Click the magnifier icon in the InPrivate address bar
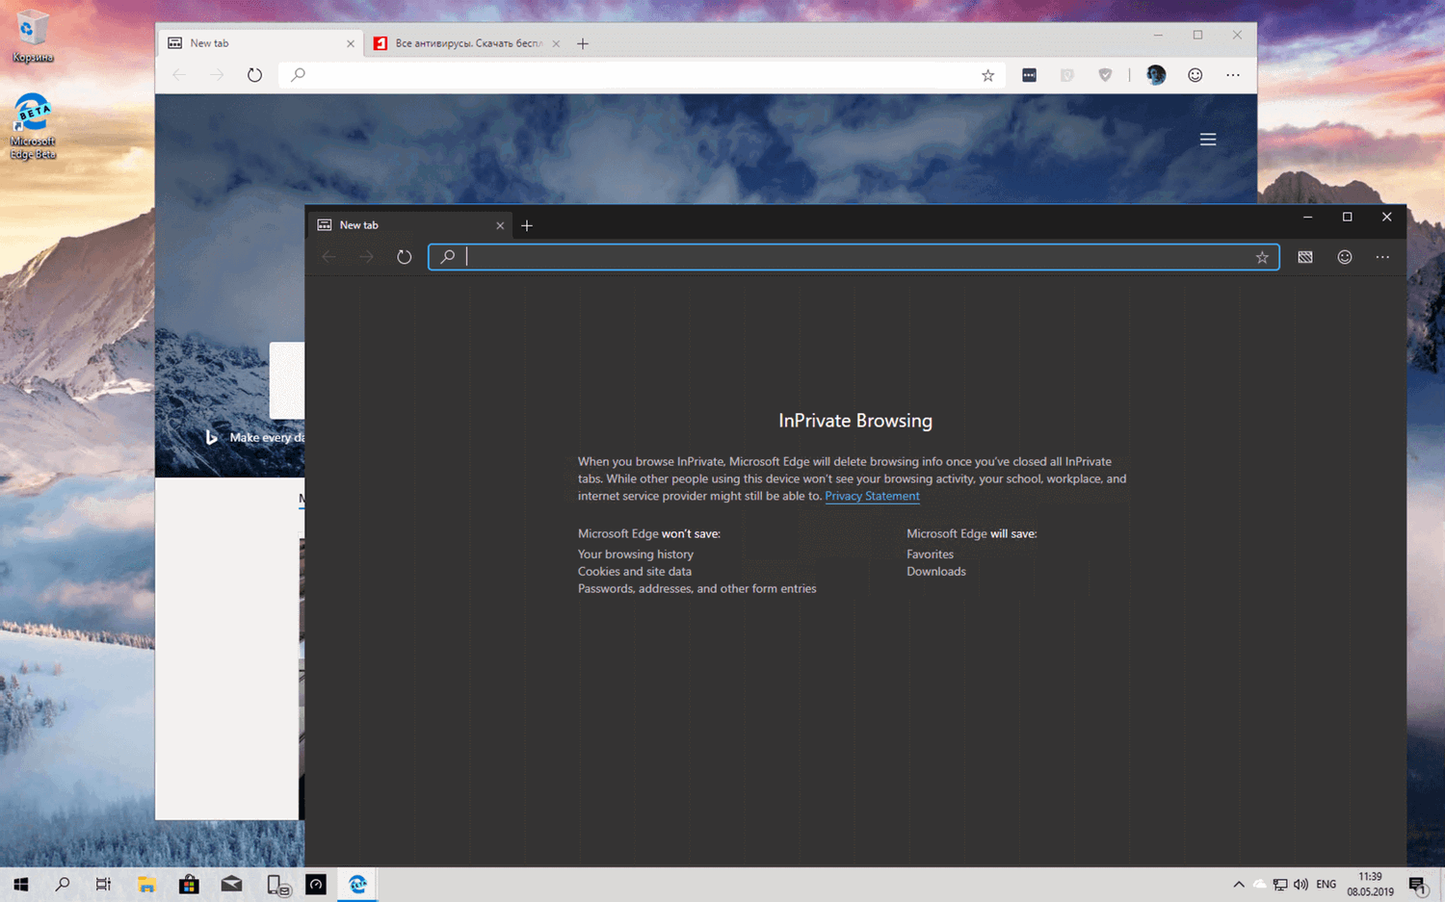This screenshot has width=1445, height=902. pyautogui.click(x=447, y=257)
